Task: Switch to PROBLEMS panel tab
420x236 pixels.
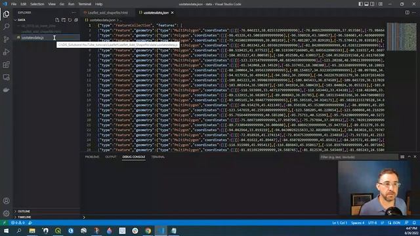Action: (92, 157)
